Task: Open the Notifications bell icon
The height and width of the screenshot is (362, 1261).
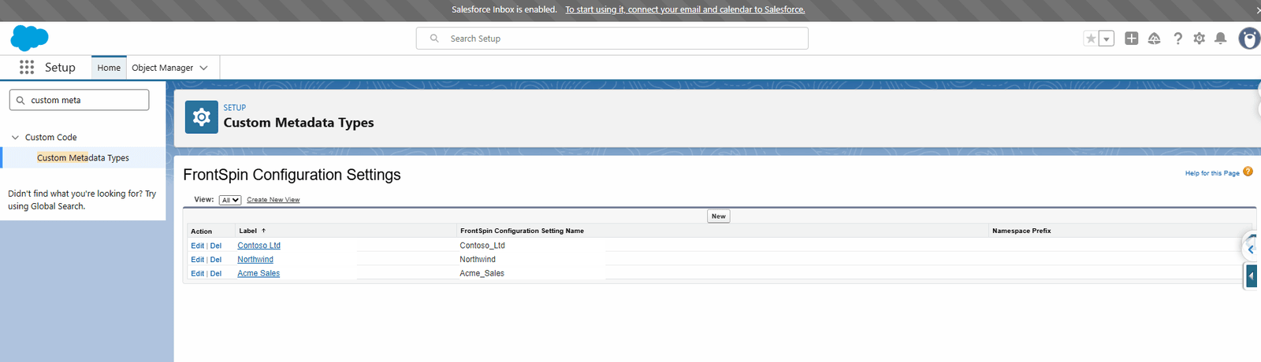Action: pos(1220,39)
